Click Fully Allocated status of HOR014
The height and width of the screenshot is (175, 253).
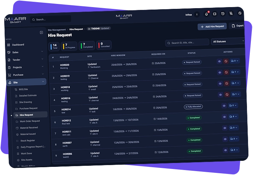[x=193, y=107]
